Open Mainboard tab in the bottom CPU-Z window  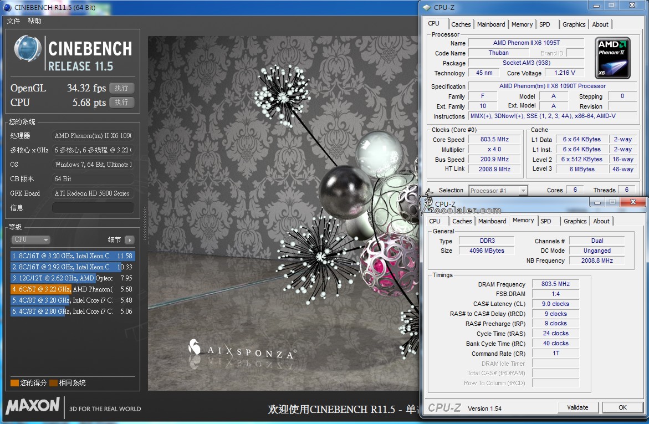pos(492,221)
